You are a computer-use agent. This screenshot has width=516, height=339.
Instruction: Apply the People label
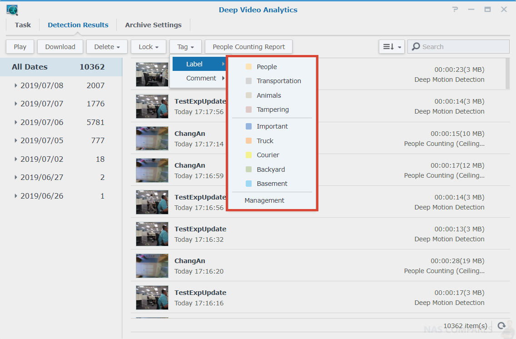[x=272, y=67]
